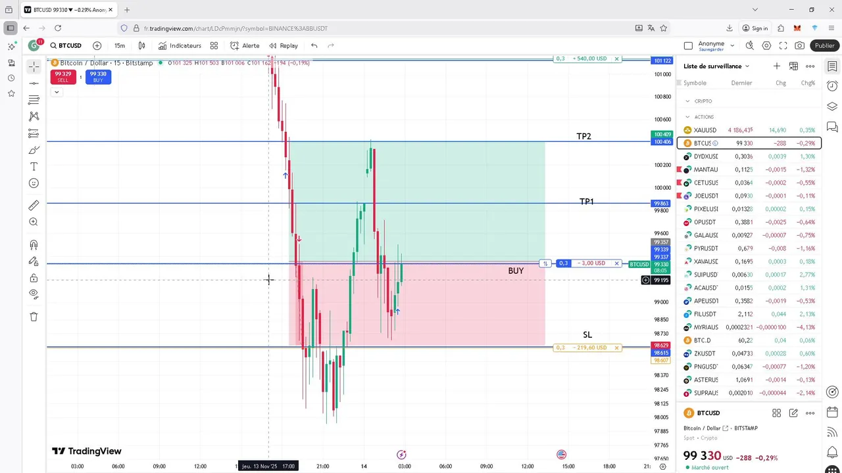Open the chart layout selector square
The image size is (842, 473).
point(688,45)
